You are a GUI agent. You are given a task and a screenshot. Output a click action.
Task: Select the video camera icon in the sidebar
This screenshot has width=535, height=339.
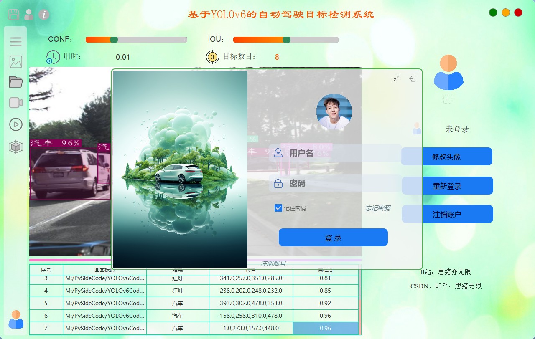point(16,103)
